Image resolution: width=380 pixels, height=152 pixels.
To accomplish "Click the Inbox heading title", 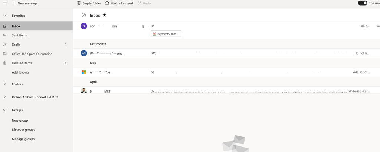I will 95,15.
